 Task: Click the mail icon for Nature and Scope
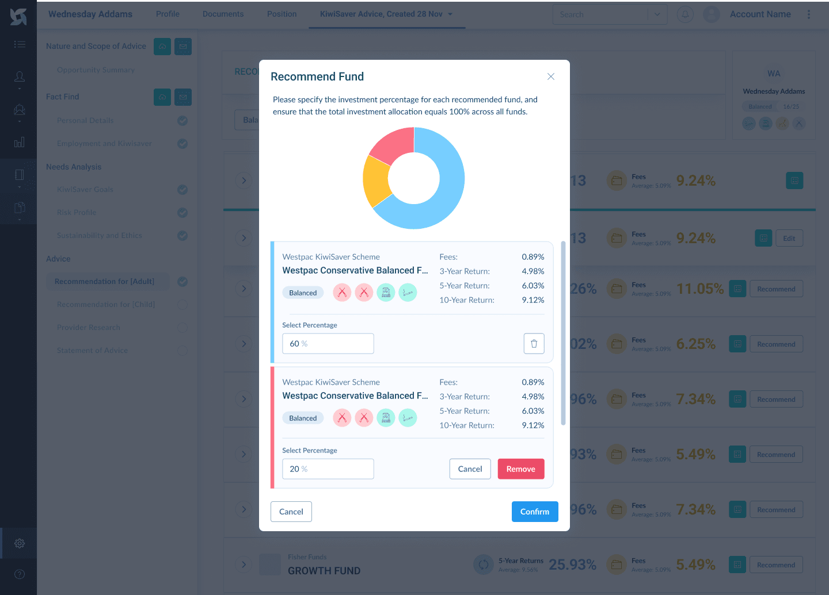tap(183, 47)
